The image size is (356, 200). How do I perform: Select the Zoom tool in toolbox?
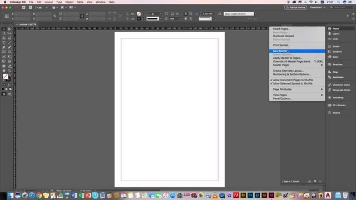[9, 71]
